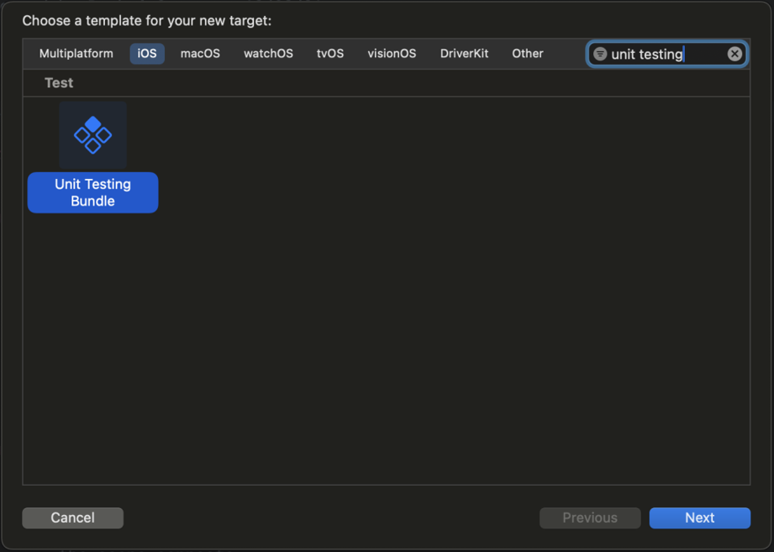This screenshot has width=774, height=552.
Task: Click the Next button
Action: (699, 518)
